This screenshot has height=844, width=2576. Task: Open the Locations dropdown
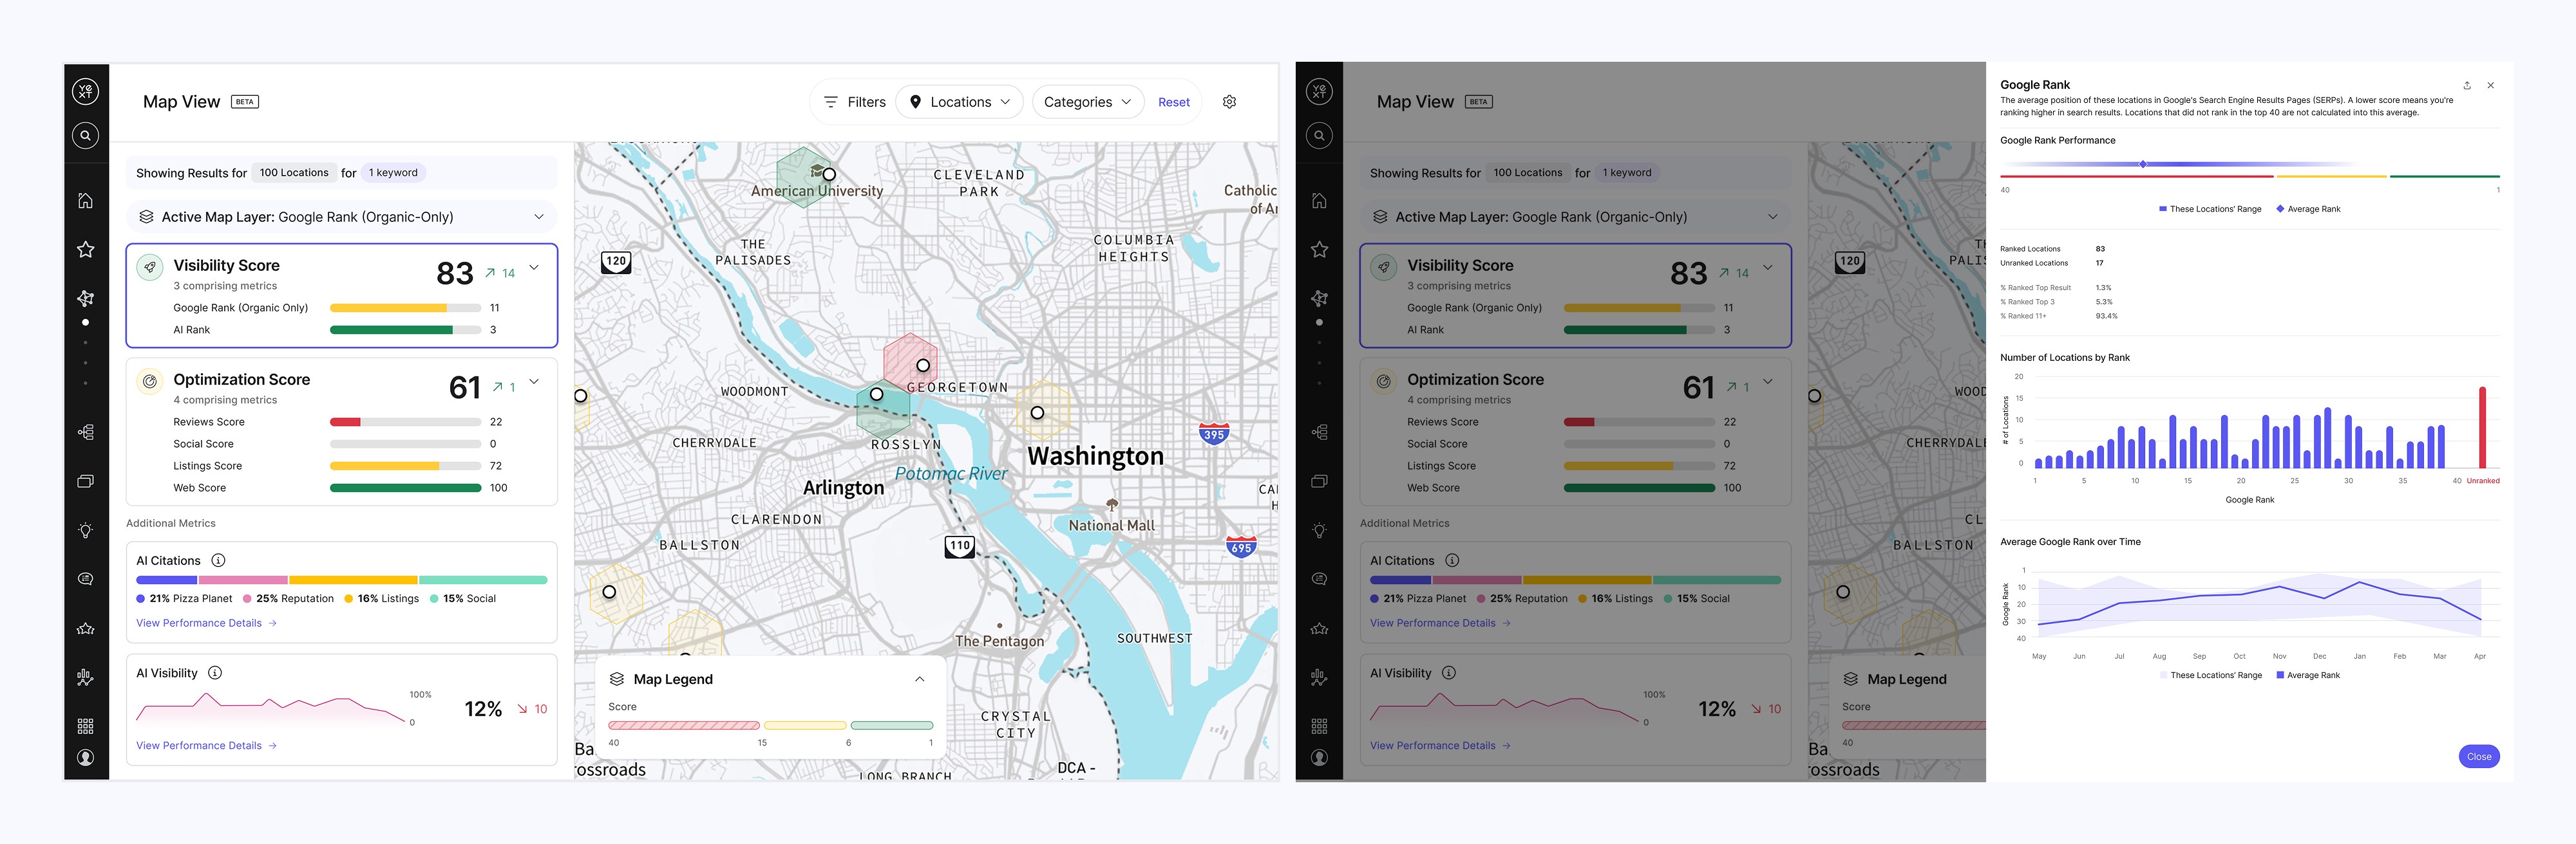tap(960, 102)
